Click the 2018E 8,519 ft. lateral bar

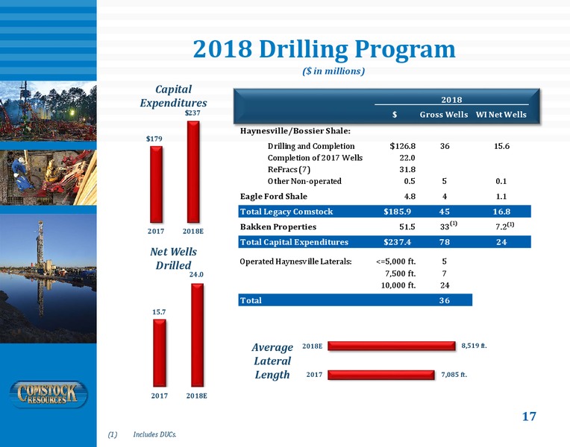(392, 346)
